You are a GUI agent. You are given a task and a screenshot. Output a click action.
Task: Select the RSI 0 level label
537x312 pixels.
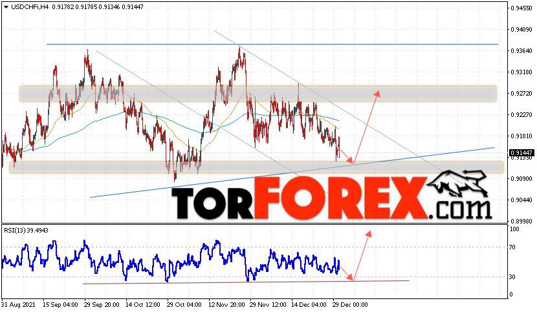point(511,295)
